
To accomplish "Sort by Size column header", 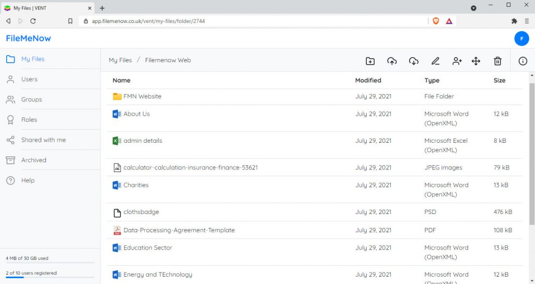I will point(499,81).
